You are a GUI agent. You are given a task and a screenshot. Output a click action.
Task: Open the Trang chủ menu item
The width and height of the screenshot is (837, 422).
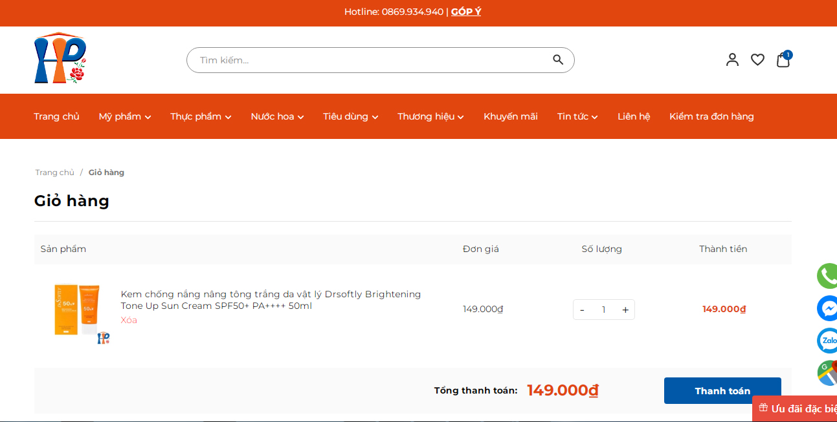click(56, 116)
